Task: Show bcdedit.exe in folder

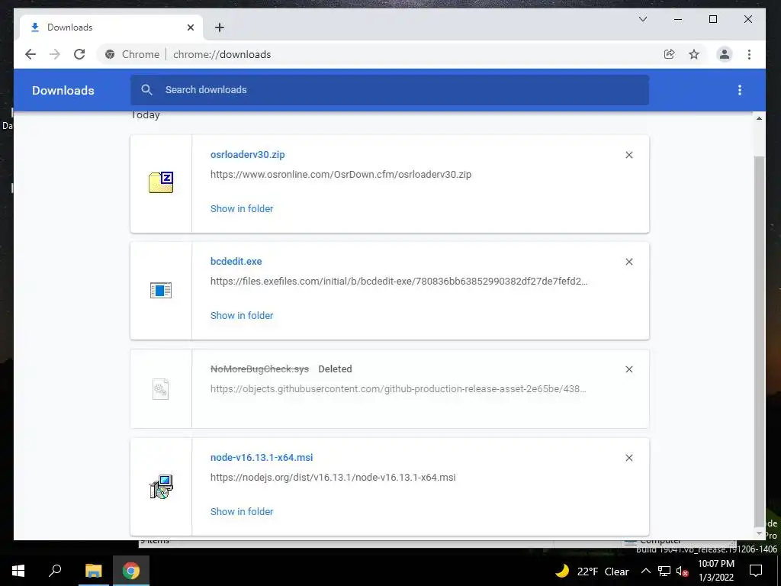Action: [x=242, y=315]
